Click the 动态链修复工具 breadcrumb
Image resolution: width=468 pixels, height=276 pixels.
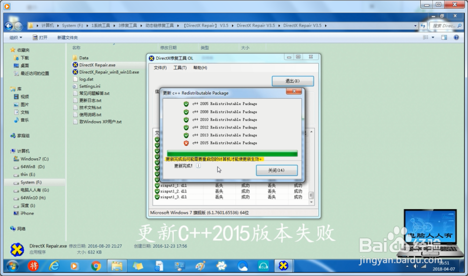pos(160,26)
